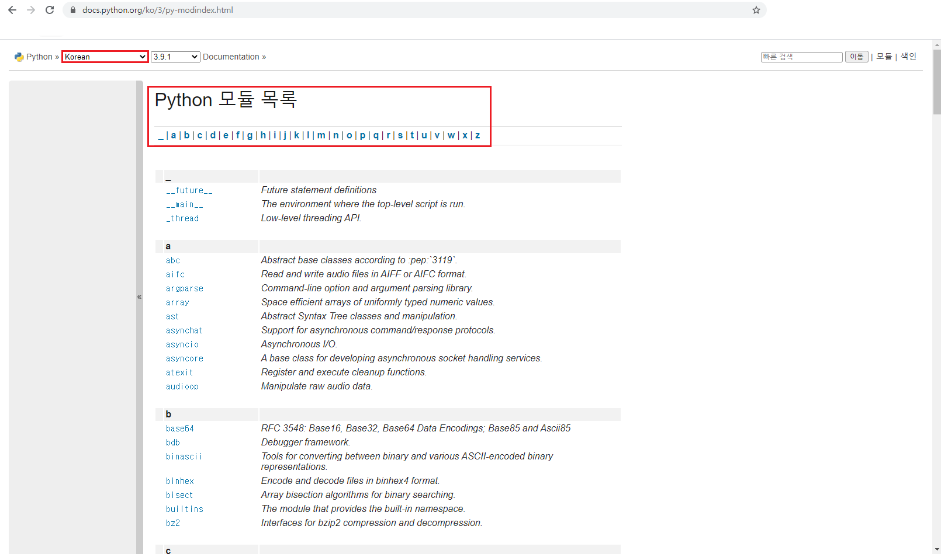Jump to letter e in index
This screenshot has height=554, width=941.
point(226,135)
